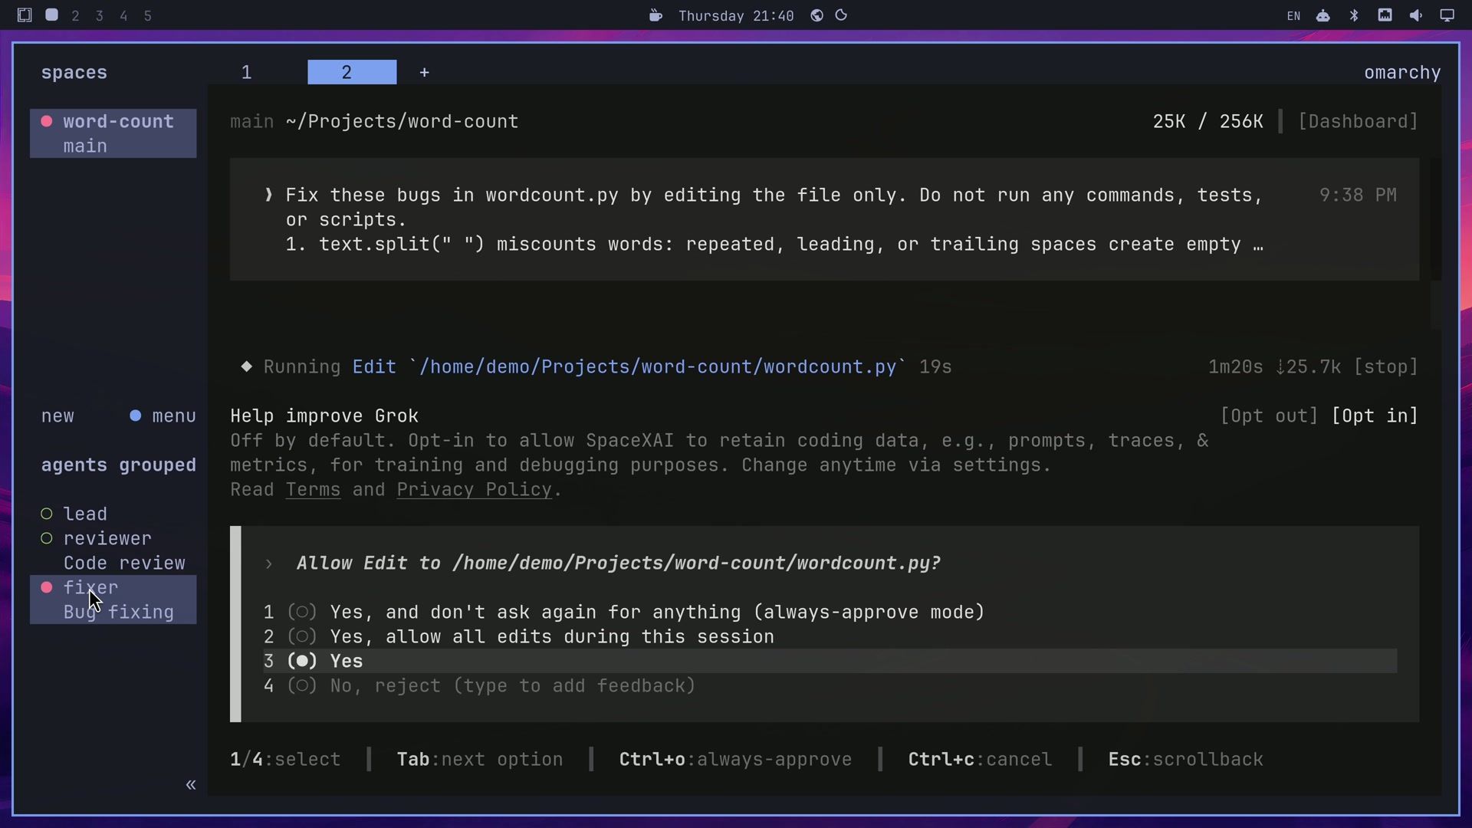This screenshot has width=1472, height=828.
Task: Expand the Allow Edit prompt chevron
Action: point(268,563)
